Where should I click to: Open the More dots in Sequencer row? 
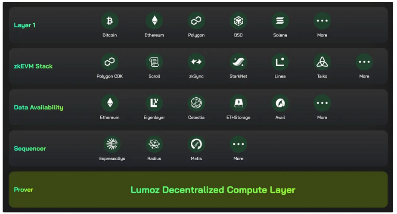(x=238, y=144)
